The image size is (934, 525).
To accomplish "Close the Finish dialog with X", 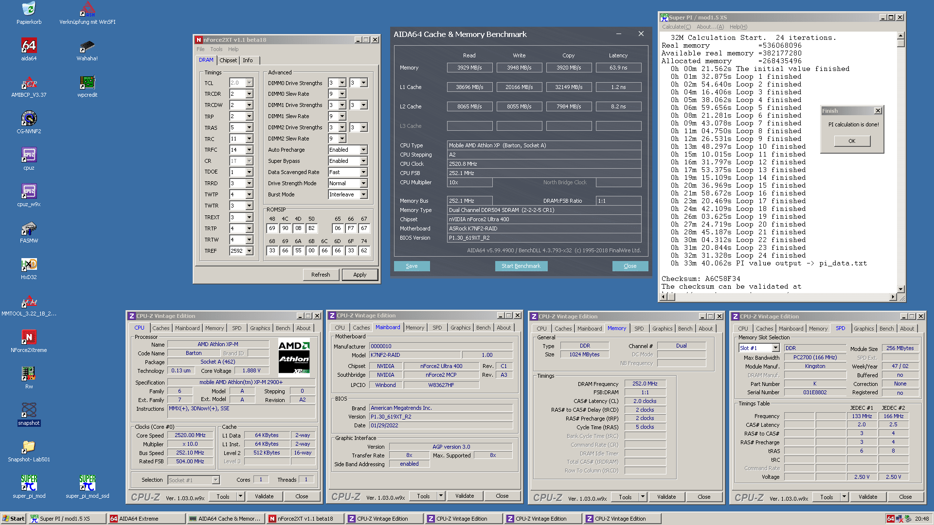I will (878, 111).
